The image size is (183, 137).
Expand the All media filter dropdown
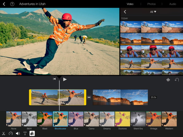click(x=153, y=12)
